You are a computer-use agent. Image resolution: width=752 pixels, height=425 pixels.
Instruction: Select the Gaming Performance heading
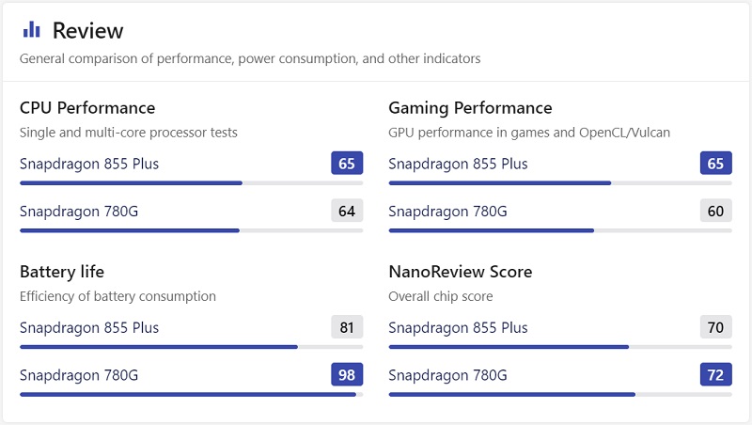point(470,108)
